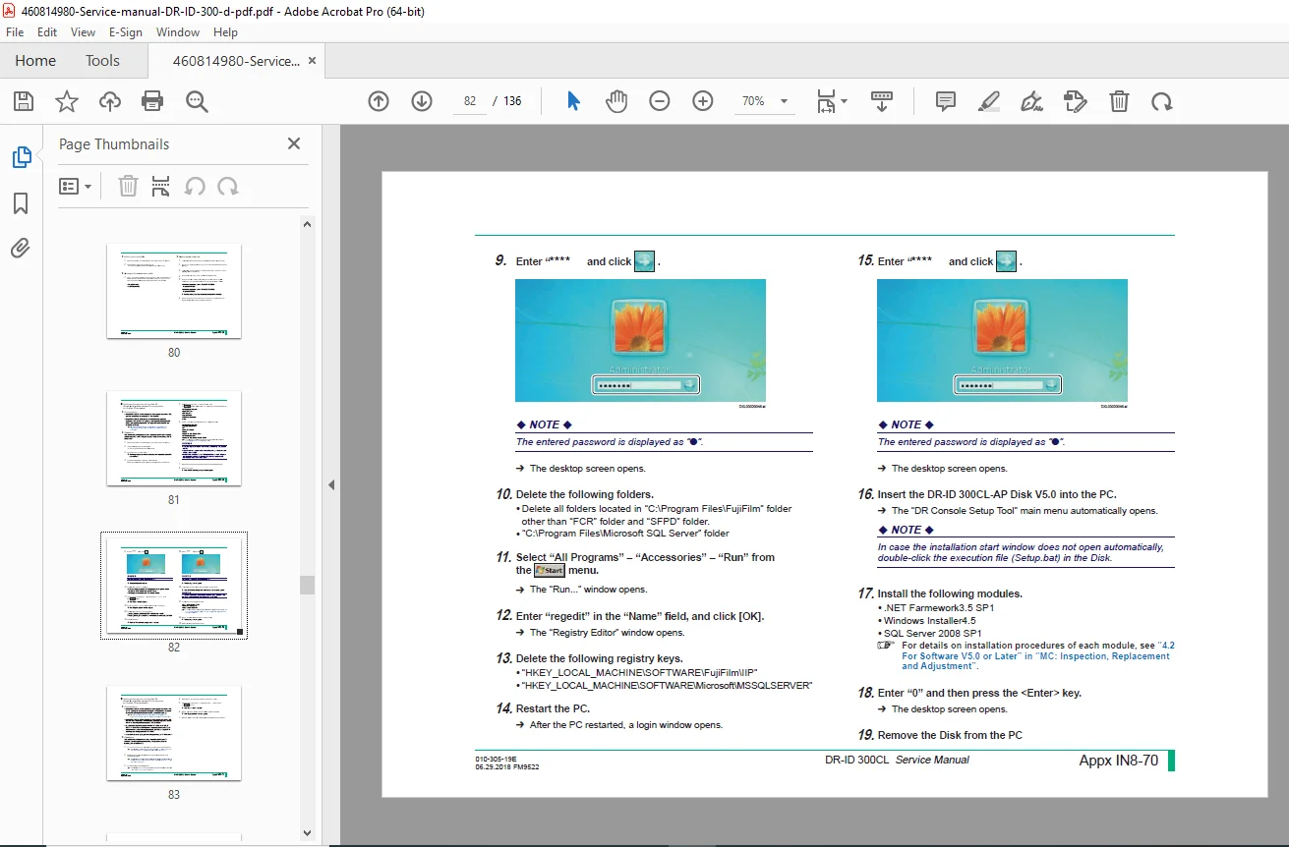
Task: Open the Find text search tool
Action: coord(197,101)
